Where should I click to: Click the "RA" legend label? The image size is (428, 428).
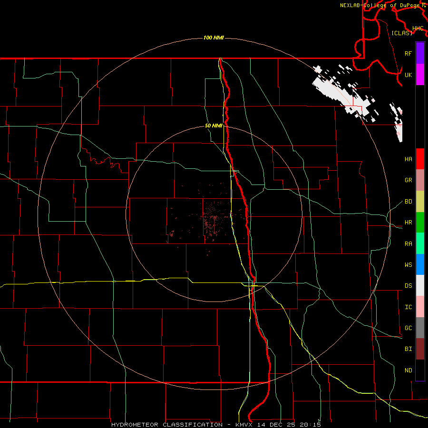point(408,244)
